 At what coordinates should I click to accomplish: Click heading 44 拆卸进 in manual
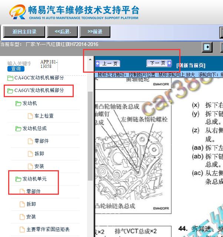[201, 229]
